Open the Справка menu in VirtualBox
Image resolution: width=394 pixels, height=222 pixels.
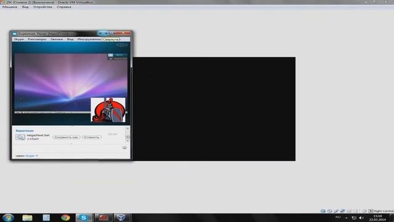click(64, 7)
